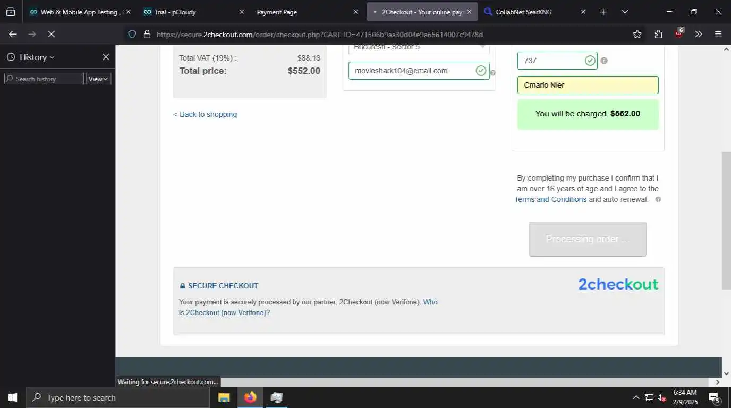Open Firefox application hamburger menu
The image size is (731, 408).
(x=718, y=34)
